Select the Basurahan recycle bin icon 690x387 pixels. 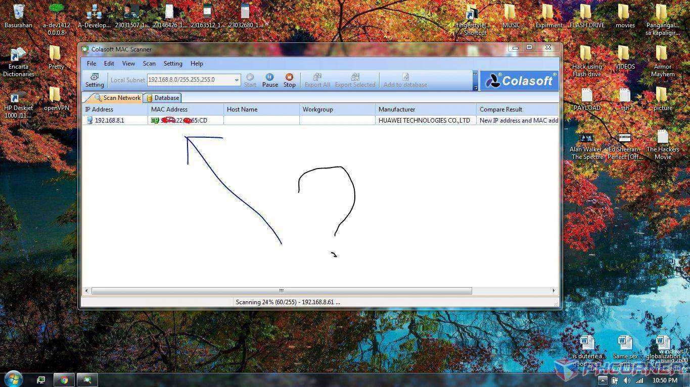coord(18,16)
